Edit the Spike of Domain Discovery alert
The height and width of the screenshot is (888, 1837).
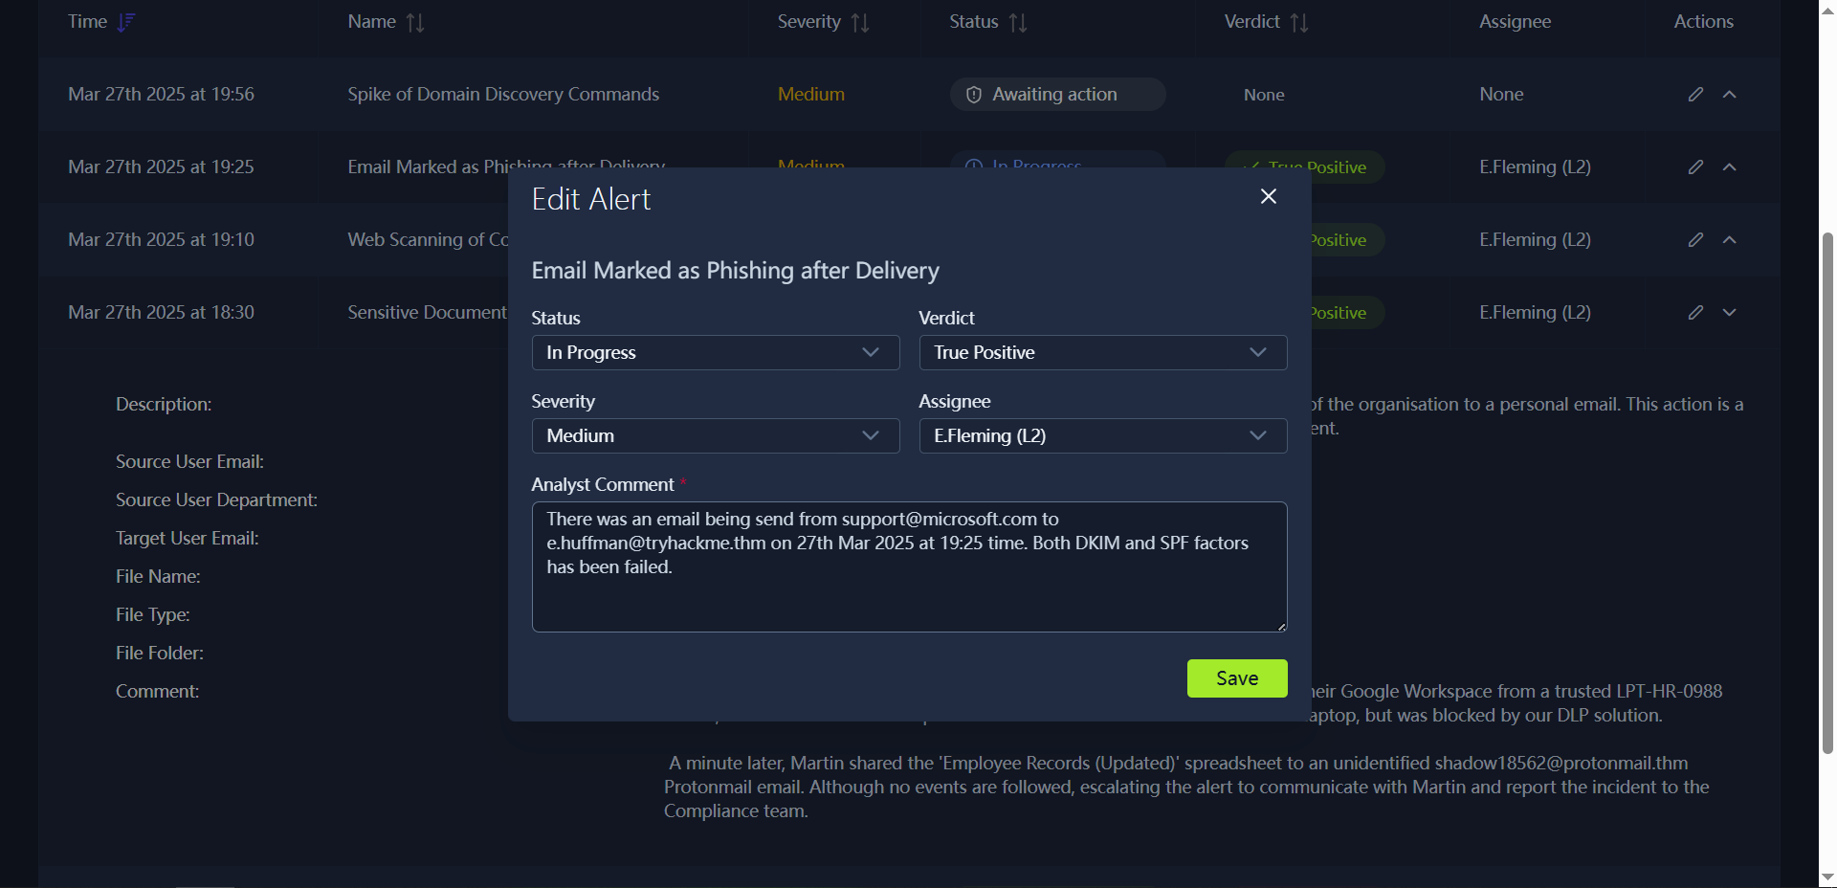point(1695,94)
